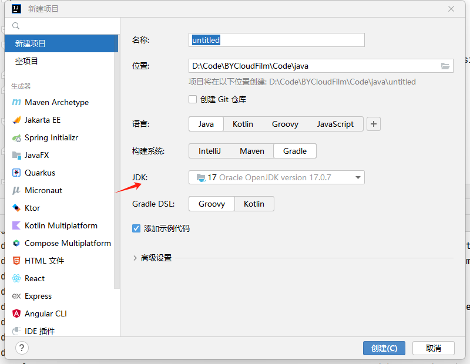Click the Angular CLI shield icon
The height and width of the screenshot is (364, 470).
[16, 314]
